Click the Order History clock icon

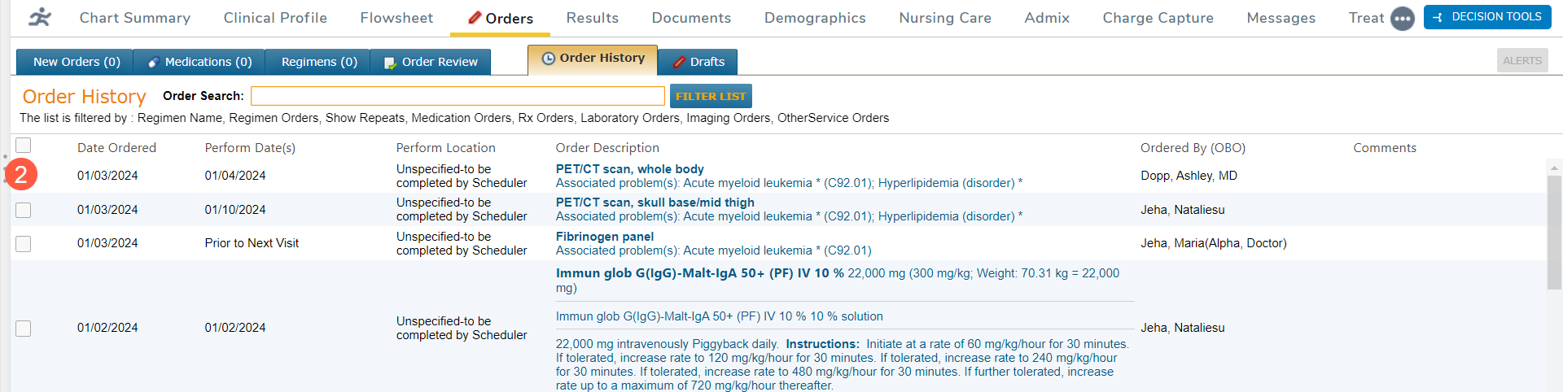[x=549, y=59]
